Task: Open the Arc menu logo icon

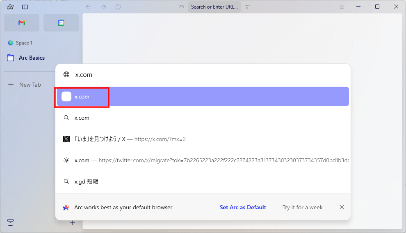Action: [x=10, y=7]
